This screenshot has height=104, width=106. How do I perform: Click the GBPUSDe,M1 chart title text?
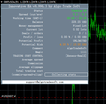click(11, 2)
